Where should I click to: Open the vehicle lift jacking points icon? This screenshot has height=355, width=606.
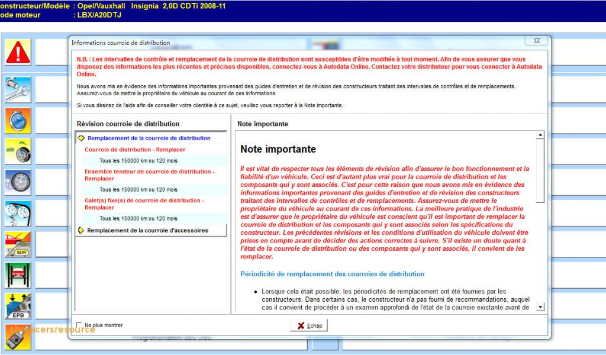18,275
